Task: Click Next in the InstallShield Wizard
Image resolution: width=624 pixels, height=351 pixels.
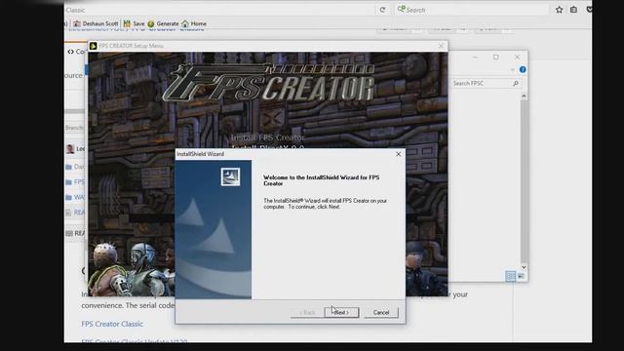Action: pos(341,312)
